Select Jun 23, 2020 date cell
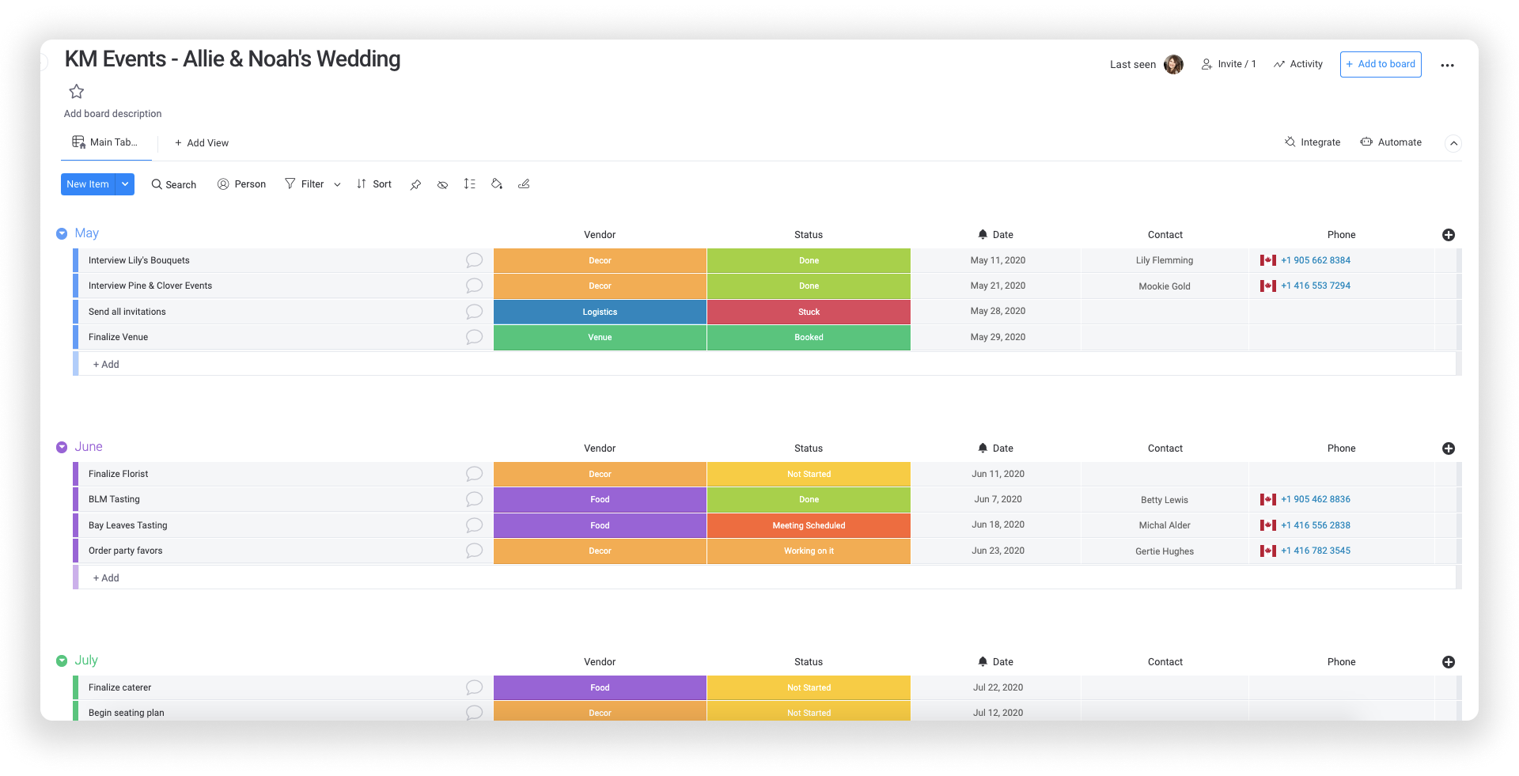Image resolution: width=1519 pixels, height=776 pixels. point(996,551)
